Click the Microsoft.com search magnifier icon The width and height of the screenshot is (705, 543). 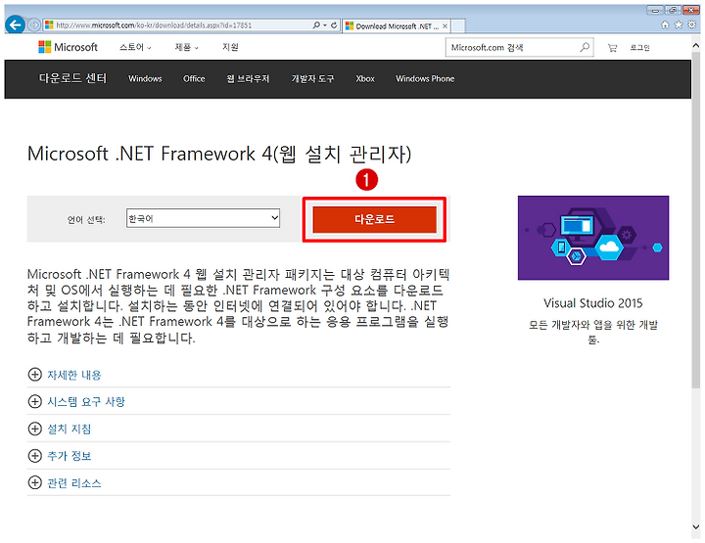(585, 47)
